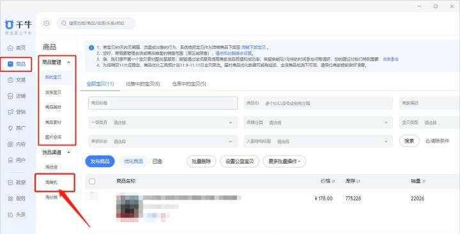
Task: Open the 滞销下架宝贝 link in notice
Action: click(x=254, y=47)
